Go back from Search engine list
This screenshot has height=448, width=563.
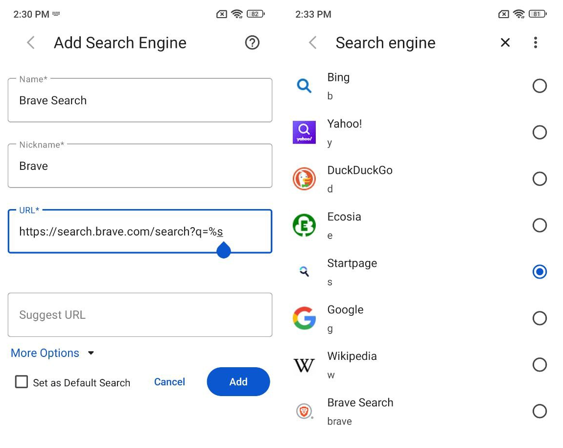(x=313, y=43)
